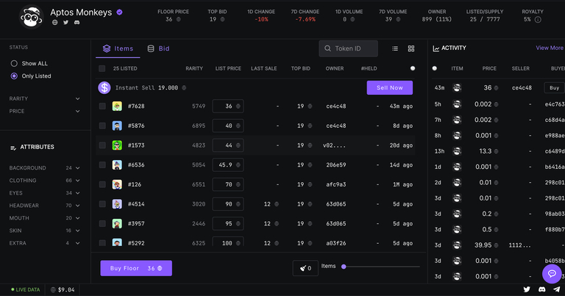Open the purple chat support bubble
This screenshot has height=296, width=565.
coord(552,273)
